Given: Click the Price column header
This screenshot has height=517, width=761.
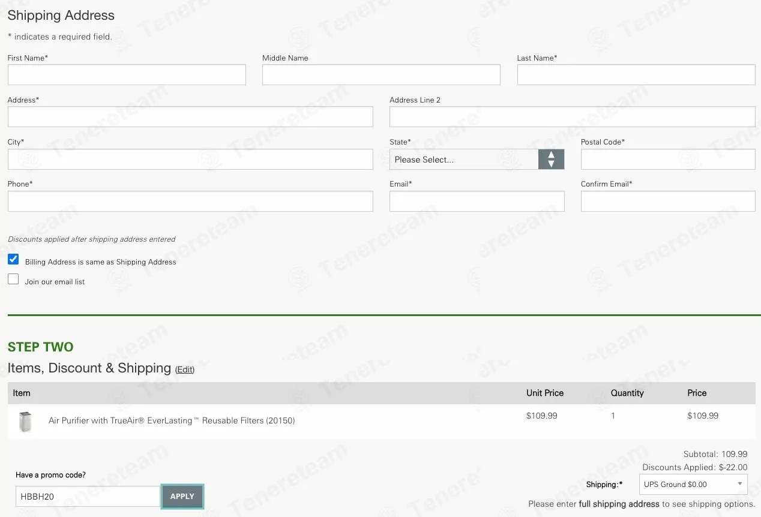Looking at the screenshot, I should coord(697,393).
